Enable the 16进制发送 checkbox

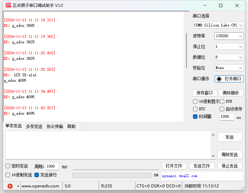tap(8, 175)
